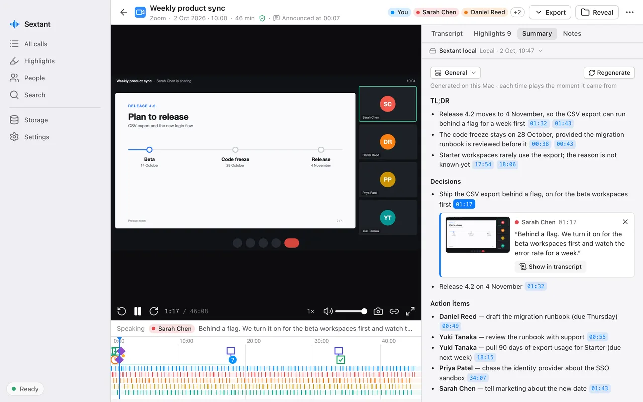The width and height of the screenshot is (643, 402).
Task: Click the question mark timeline marker
Action: click(x=232, y=360)
